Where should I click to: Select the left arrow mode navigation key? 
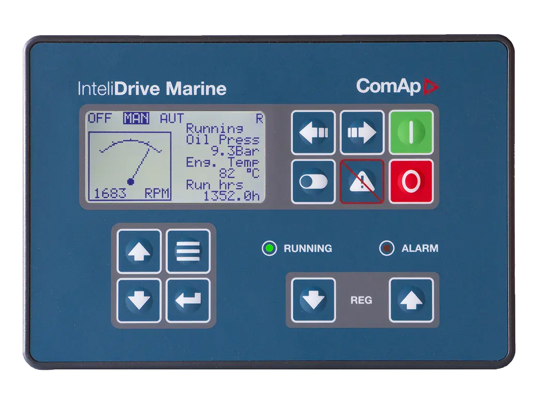[312, 132]
